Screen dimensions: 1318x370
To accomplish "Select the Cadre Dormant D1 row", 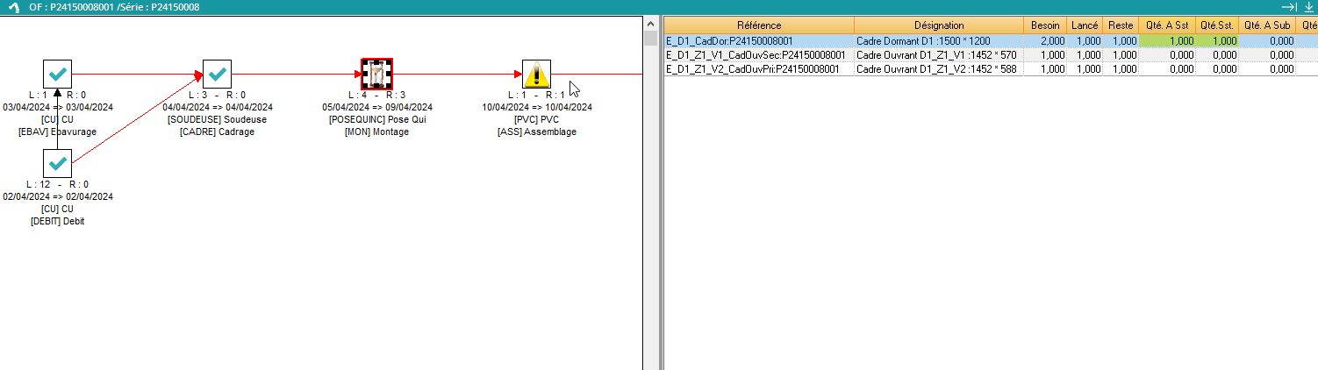I will click(938, 40).
